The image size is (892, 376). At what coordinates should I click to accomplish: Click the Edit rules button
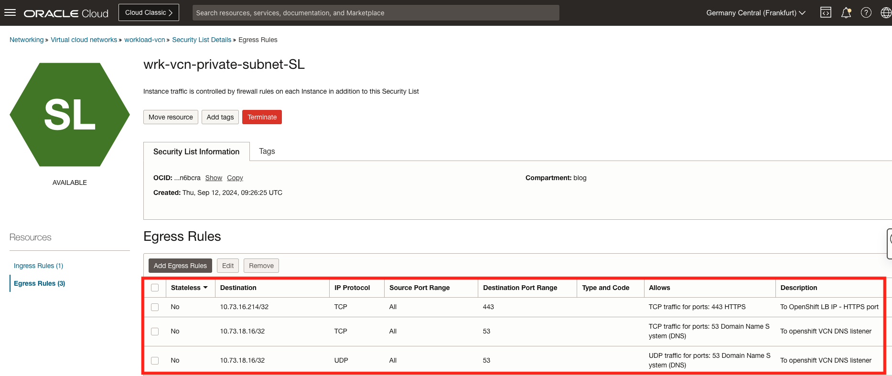pyautogui.click(x=228, y=266)
